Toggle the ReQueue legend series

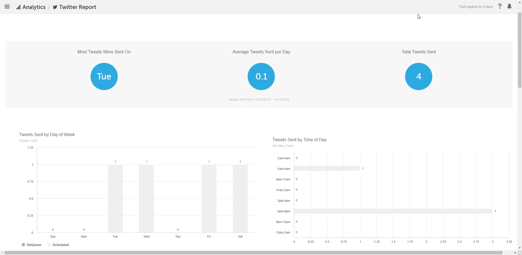point(32,245)
